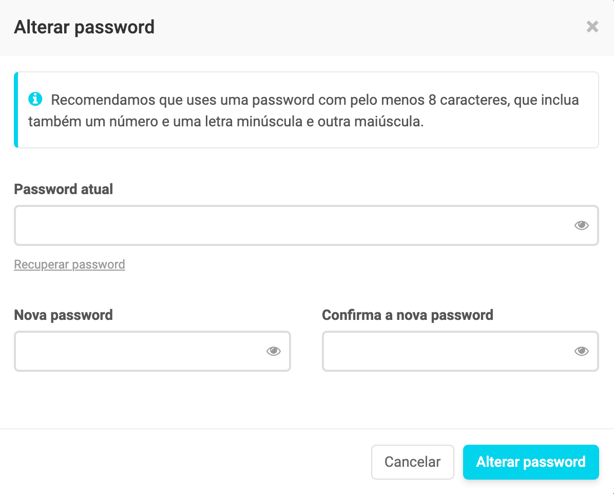Submit with the cyan Alterar password button
The width and height of the screenshot is (614, 494).
(x=531, y=462)
